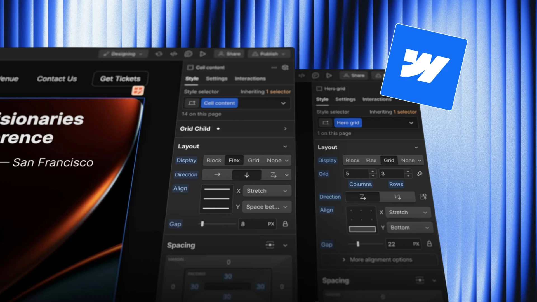Viewport: 537px width, 302px height.
Task: Set display to Block in Cell content panel
Action: coord(214,161)
